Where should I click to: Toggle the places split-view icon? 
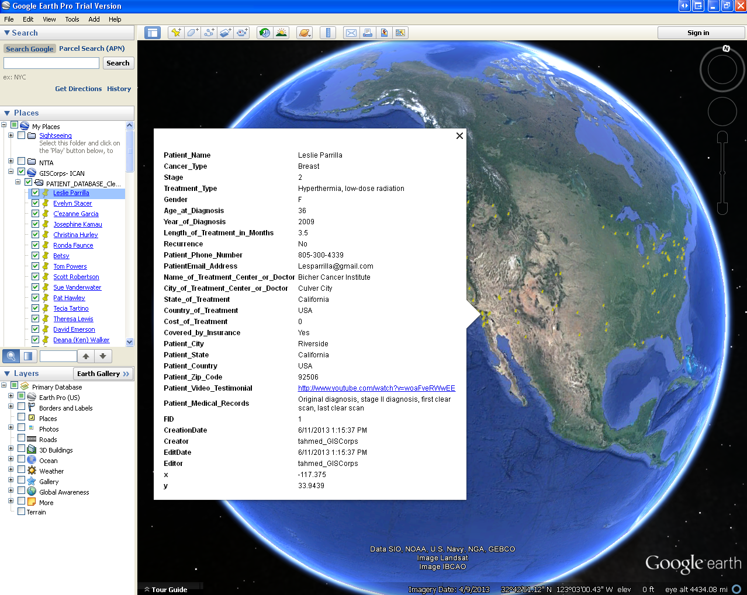28,356
